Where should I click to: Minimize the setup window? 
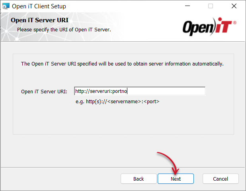coord(187,6)
